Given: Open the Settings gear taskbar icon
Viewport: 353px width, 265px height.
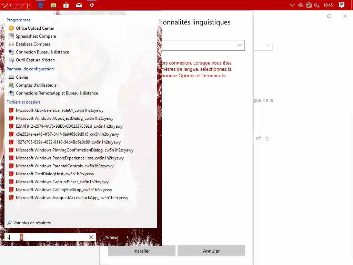Looking at the screenshot, I should click(91, 5).
